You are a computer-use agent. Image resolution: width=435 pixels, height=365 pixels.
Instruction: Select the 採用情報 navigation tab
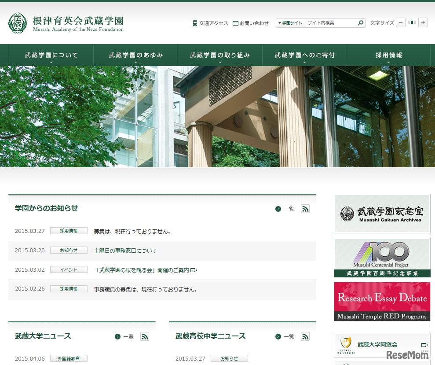388,54
